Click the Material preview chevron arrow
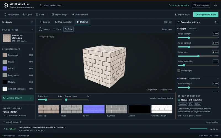This screenshot has width=221, height=138. (31, 98)
